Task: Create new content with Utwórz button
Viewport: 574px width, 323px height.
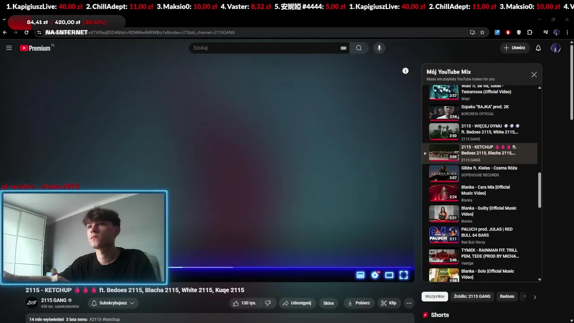Action: (x=514, y=48)
